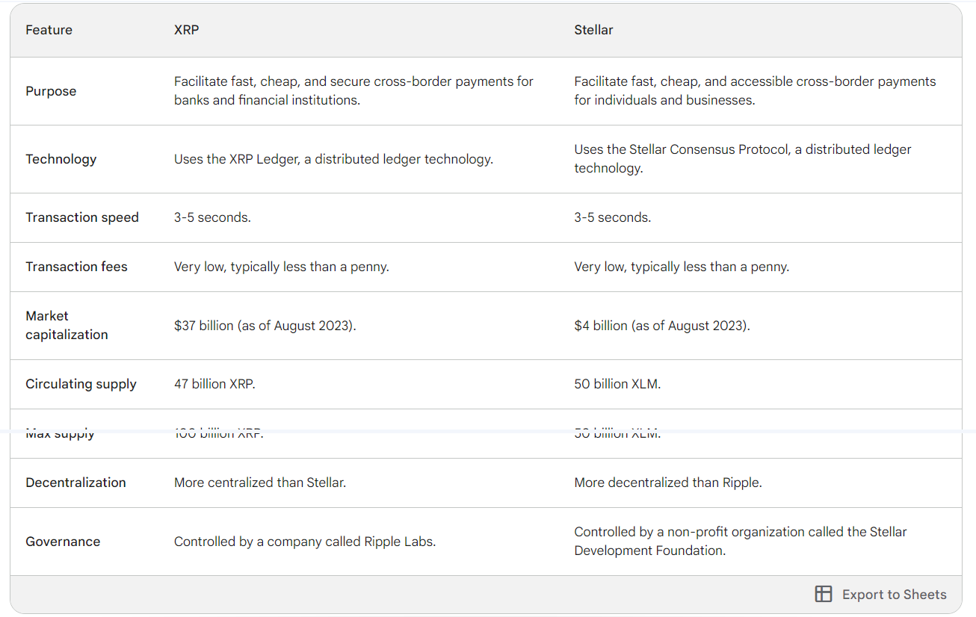Screen dimensions: 976x617
Task: Select the Transaction speed row label
Action: click(82, 217)
